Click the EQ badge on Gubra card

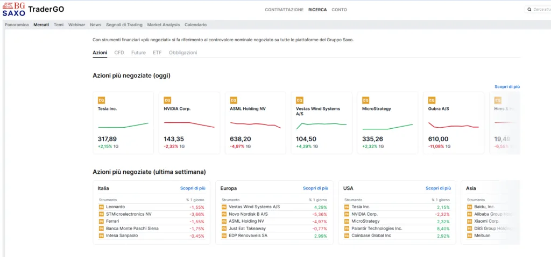click(432, 100)
